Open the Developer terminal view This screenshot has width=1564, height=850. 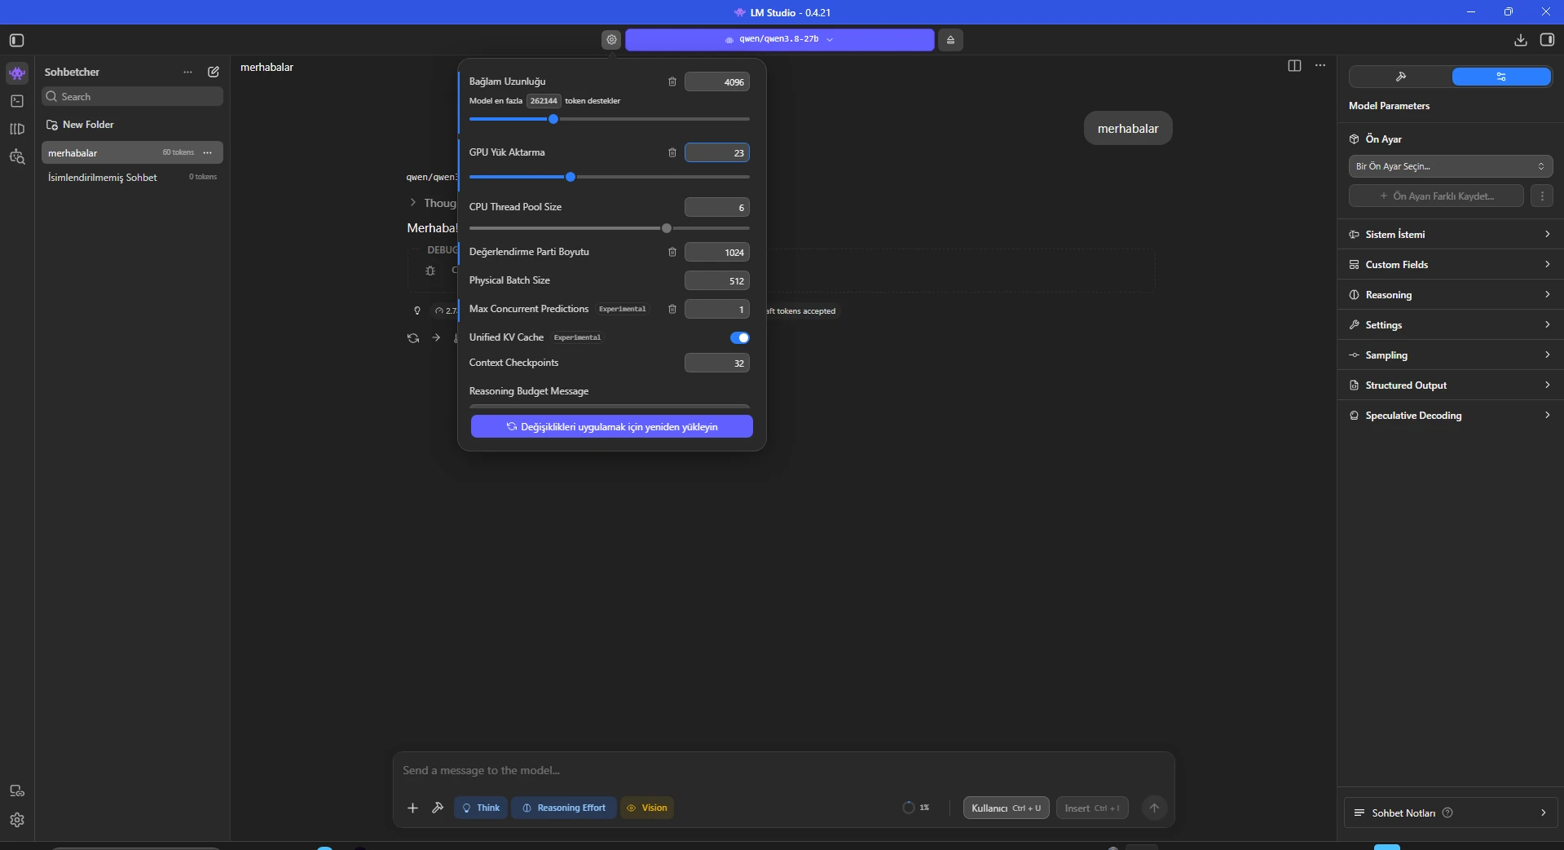click(17, 101)
